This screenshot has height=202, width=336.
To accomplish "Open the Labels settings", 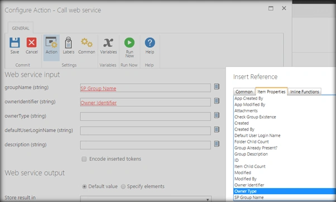I will pos(68,46).
